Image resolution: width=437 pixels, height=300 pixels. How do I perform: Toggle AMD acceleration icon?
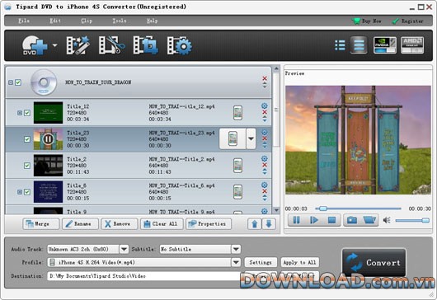pos(412,45)
